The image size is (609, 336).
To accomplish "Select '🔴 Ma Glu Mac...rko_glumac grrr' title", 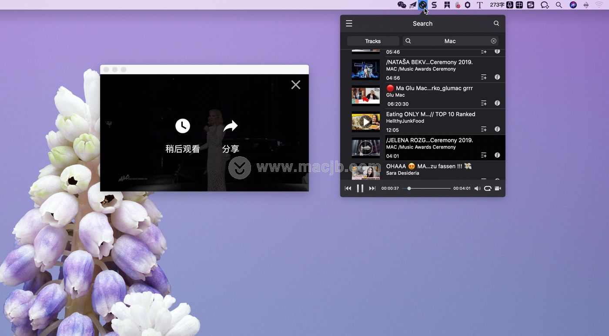I will pyautogui.click(x=429, y=88).
